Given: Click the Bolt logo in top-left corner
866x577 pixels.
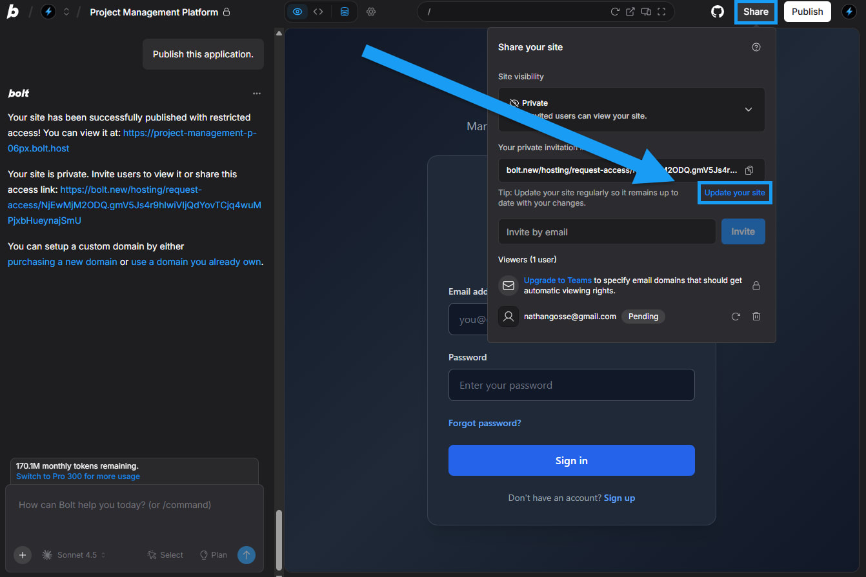Looking at the screenshot, I should [x=13, y=12].
